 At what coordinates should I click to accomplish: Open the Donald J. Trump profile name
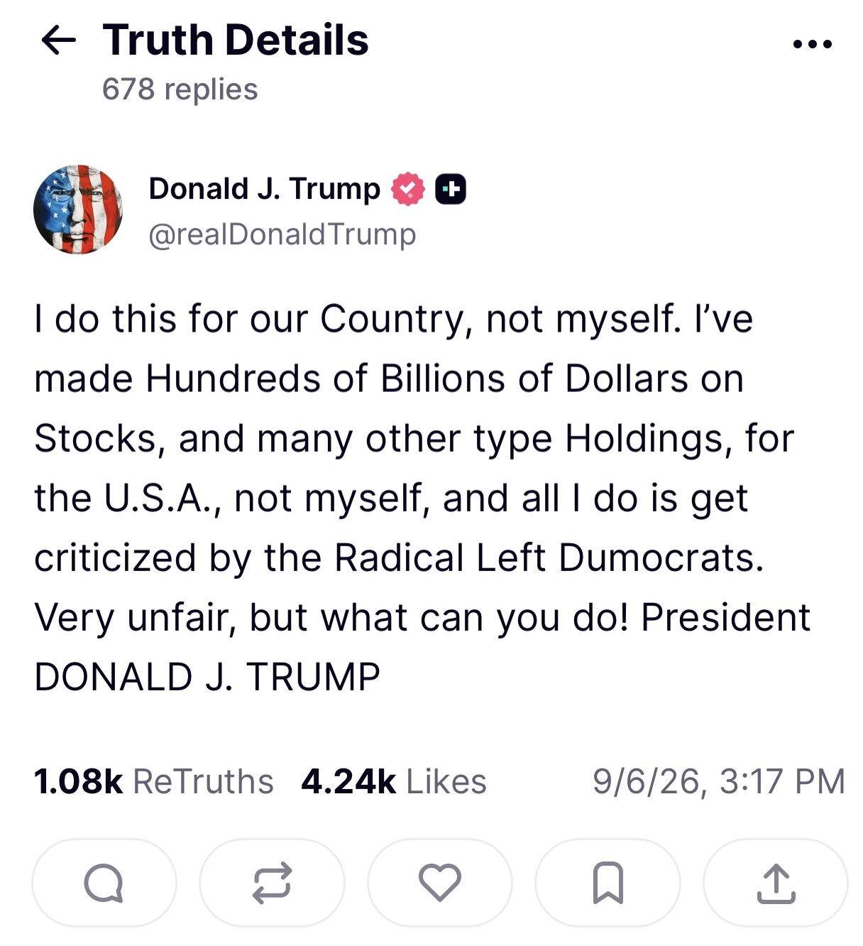264,189
